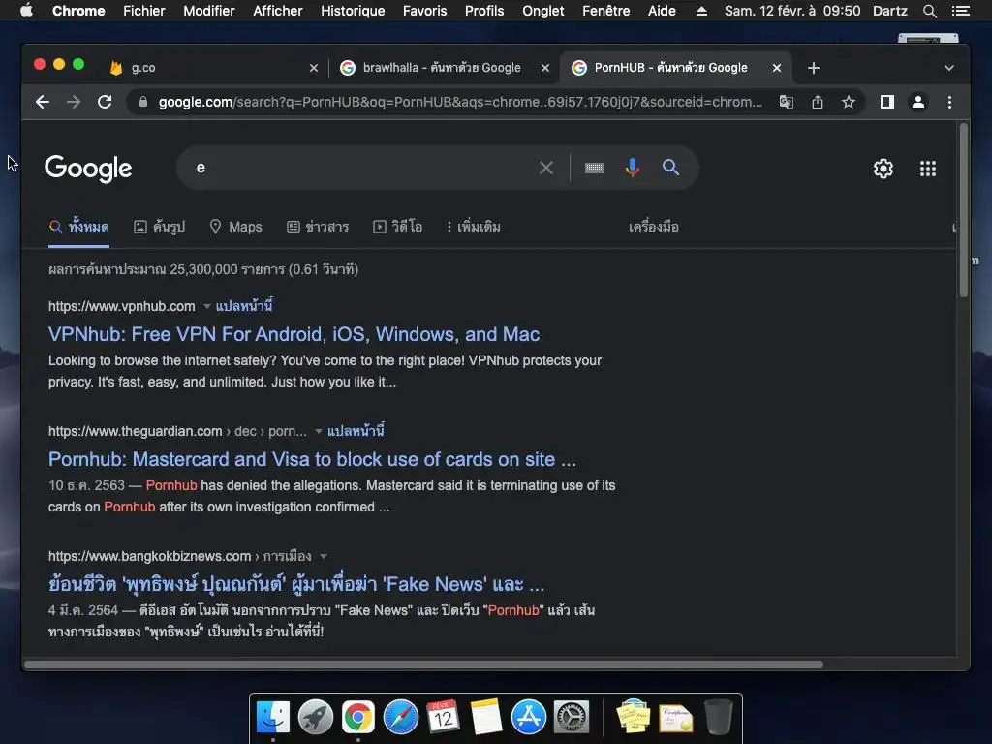This screenshot has width=992, height=744.
Task: Select the ข่าวสาร news filter
Action: (x=318, y=227)
